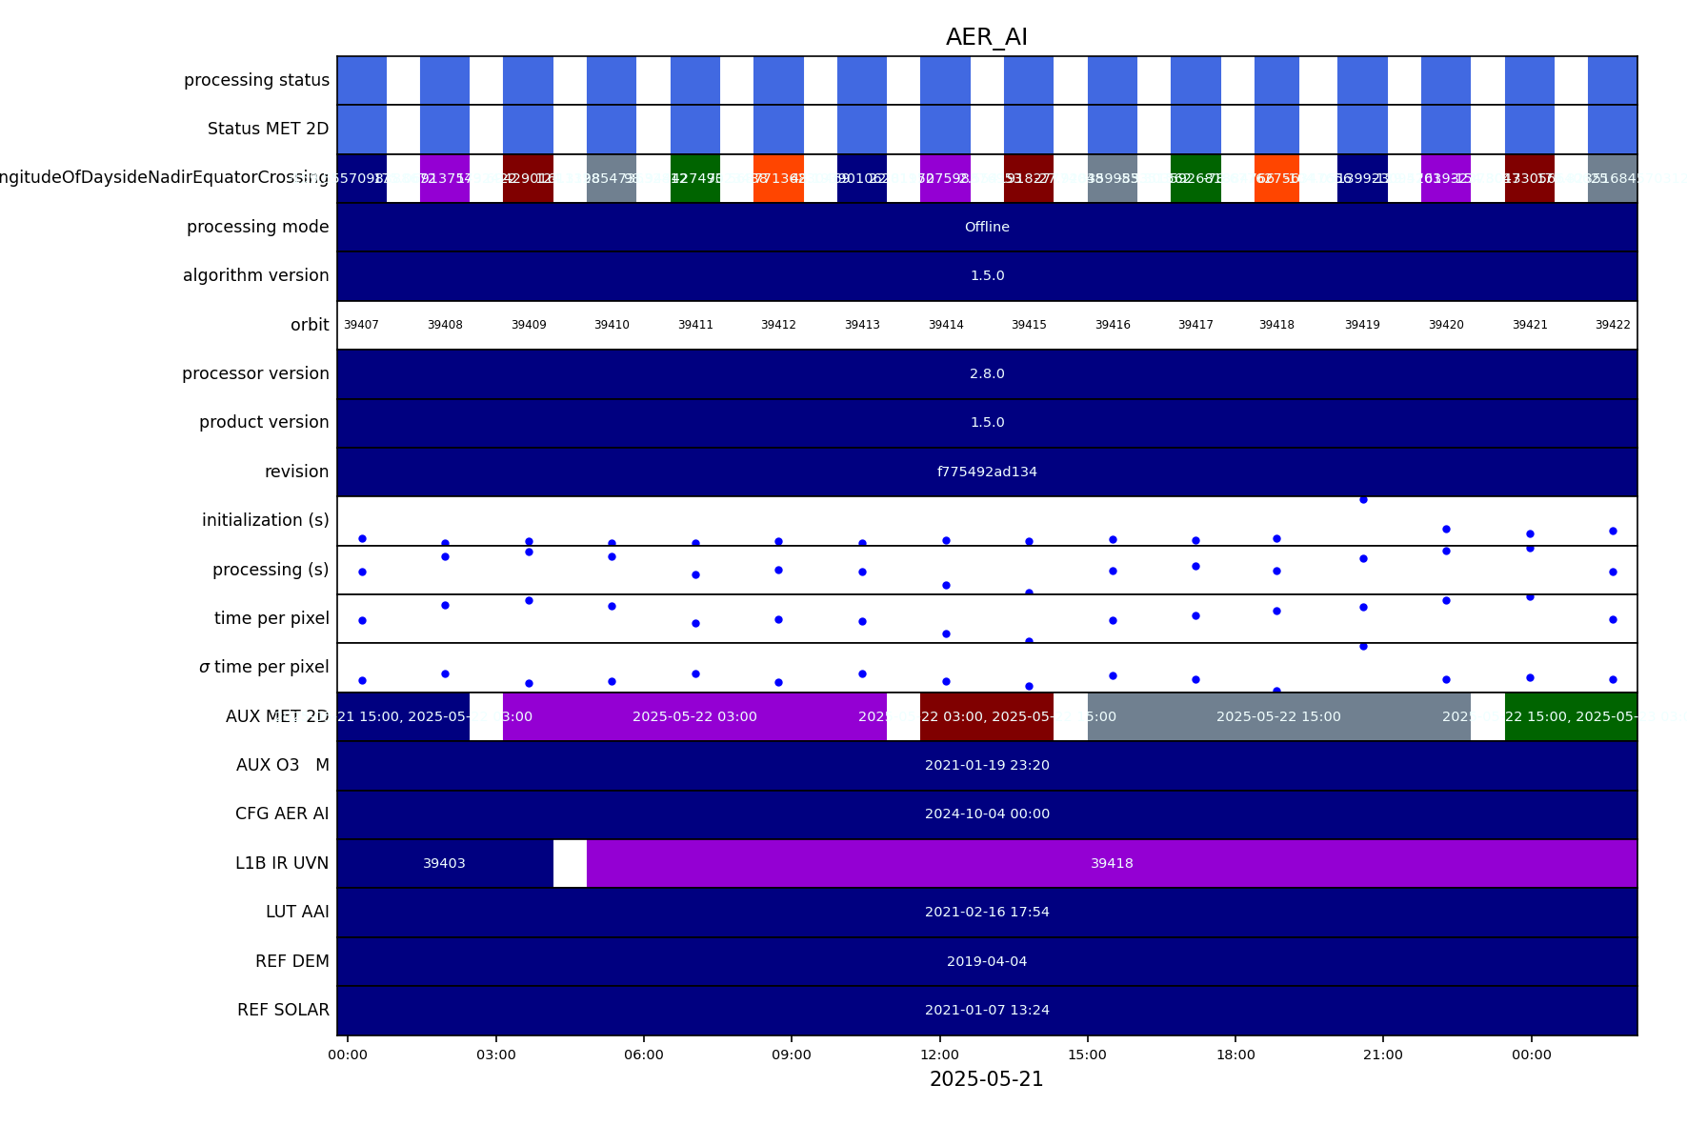Click the Offline processing mode bar
Screen dimensions: 1687x1125
coord(986,227)
